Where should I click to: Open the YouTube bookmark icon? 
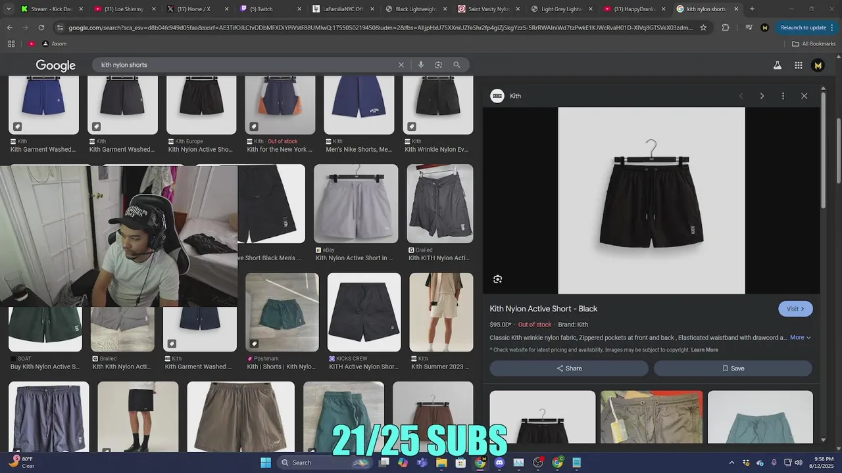click(x=32, y=43)
